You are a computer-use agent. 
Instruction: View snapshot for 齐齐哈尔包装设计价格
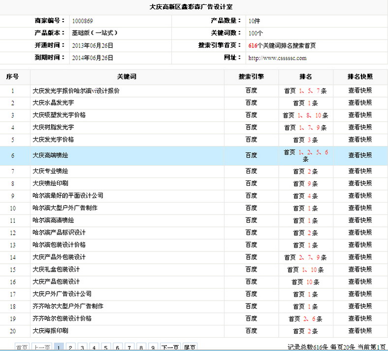(x=360, y=318)
